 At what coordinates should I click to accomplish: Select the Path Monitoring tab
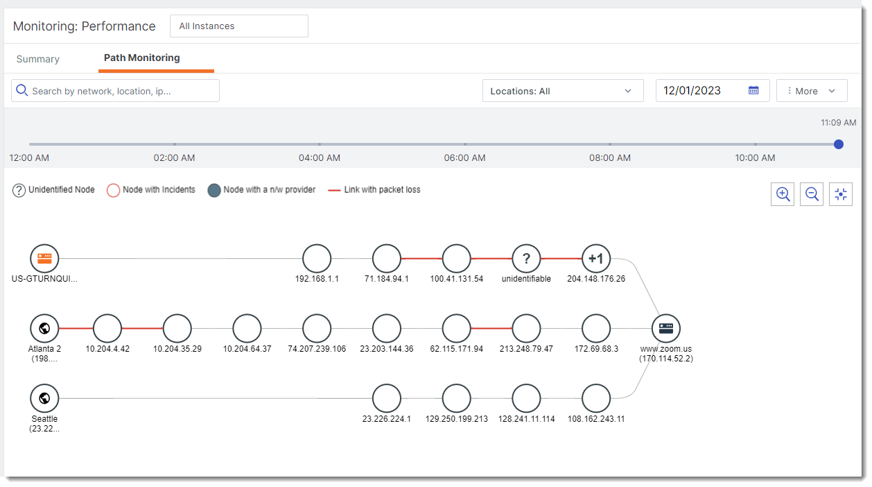142,58
